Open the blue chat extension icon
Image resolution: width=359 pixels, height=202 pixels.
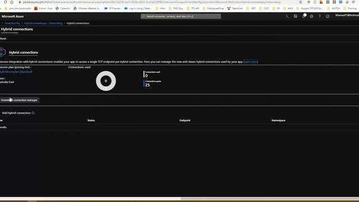340,2
